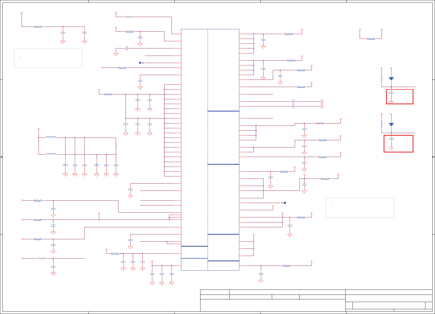
Task: Select the ground symbol below the series capacitor wire
Action: pos(116,54)
